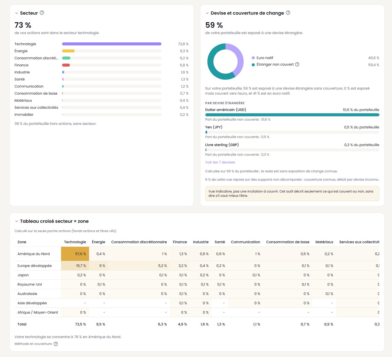Click the 59,4 % Étranger non couvert value

pyautogui.click(x=374, y=65)
